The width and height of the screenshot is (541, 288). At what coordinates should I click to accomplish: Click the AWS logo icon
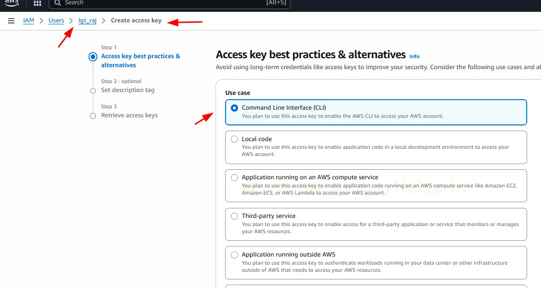tap(11, 3)
